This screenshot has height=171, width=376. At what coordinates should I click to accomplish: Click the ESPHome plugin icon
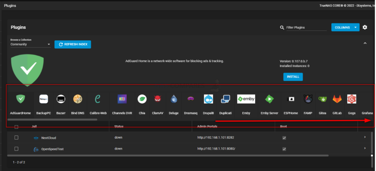pyautogui.click(x=291, y=99)
